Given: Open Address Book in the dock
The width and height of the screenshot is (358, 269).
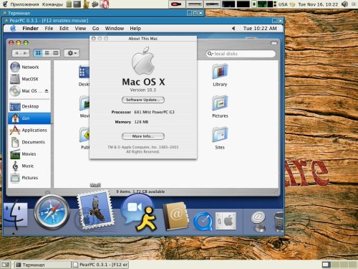Looking at the screenshot, I should (176, 216).
